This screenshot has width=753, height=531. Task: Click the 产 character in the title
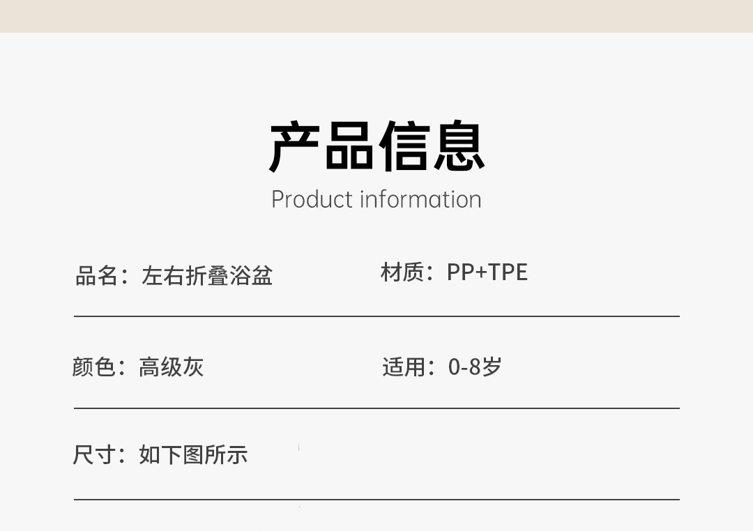[x=294, y=147]
